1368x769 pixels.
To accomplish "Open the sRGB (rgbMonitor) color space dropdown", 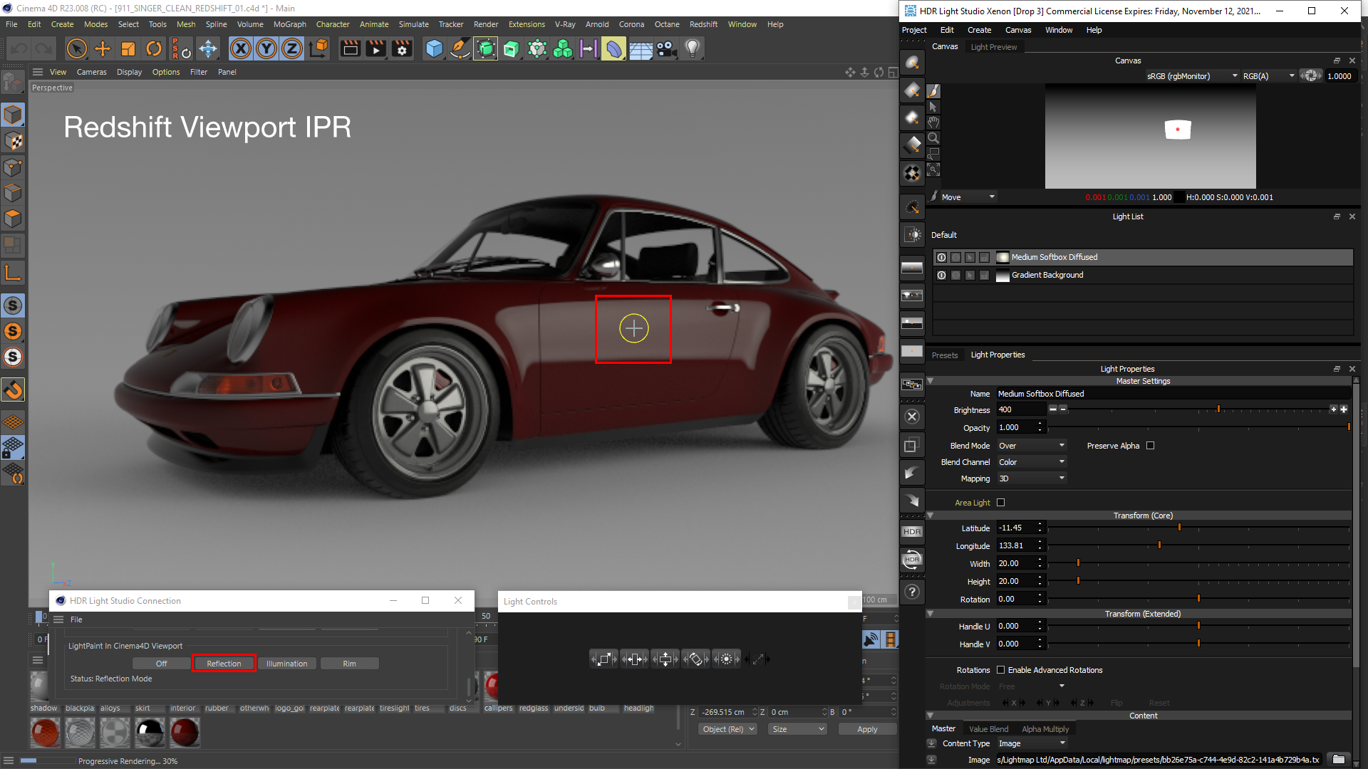I will coord(1192,76).
